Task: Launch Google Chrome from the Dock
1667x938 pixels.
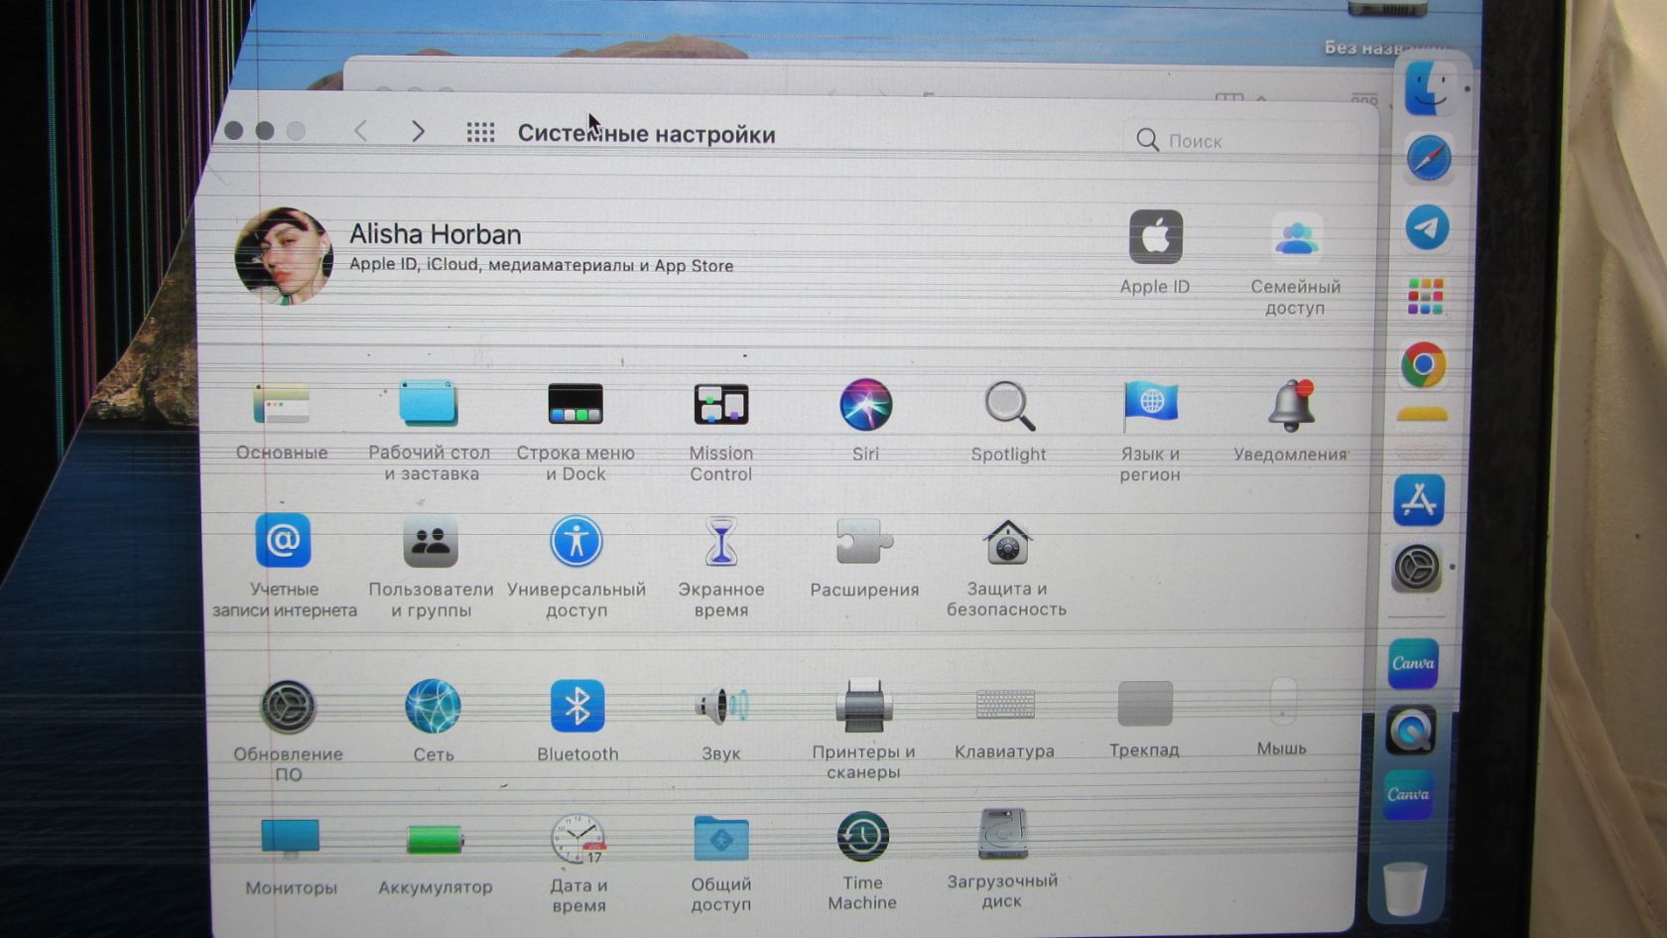Action: pyautogui.click(x=1424, y=364)
